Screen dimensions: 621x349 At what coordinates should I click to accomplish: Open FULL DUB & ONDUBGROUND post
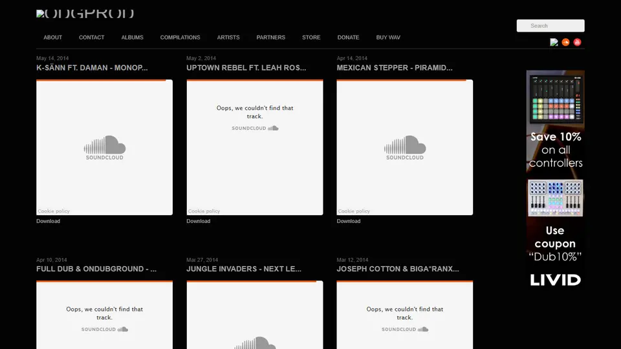[96, 269]
